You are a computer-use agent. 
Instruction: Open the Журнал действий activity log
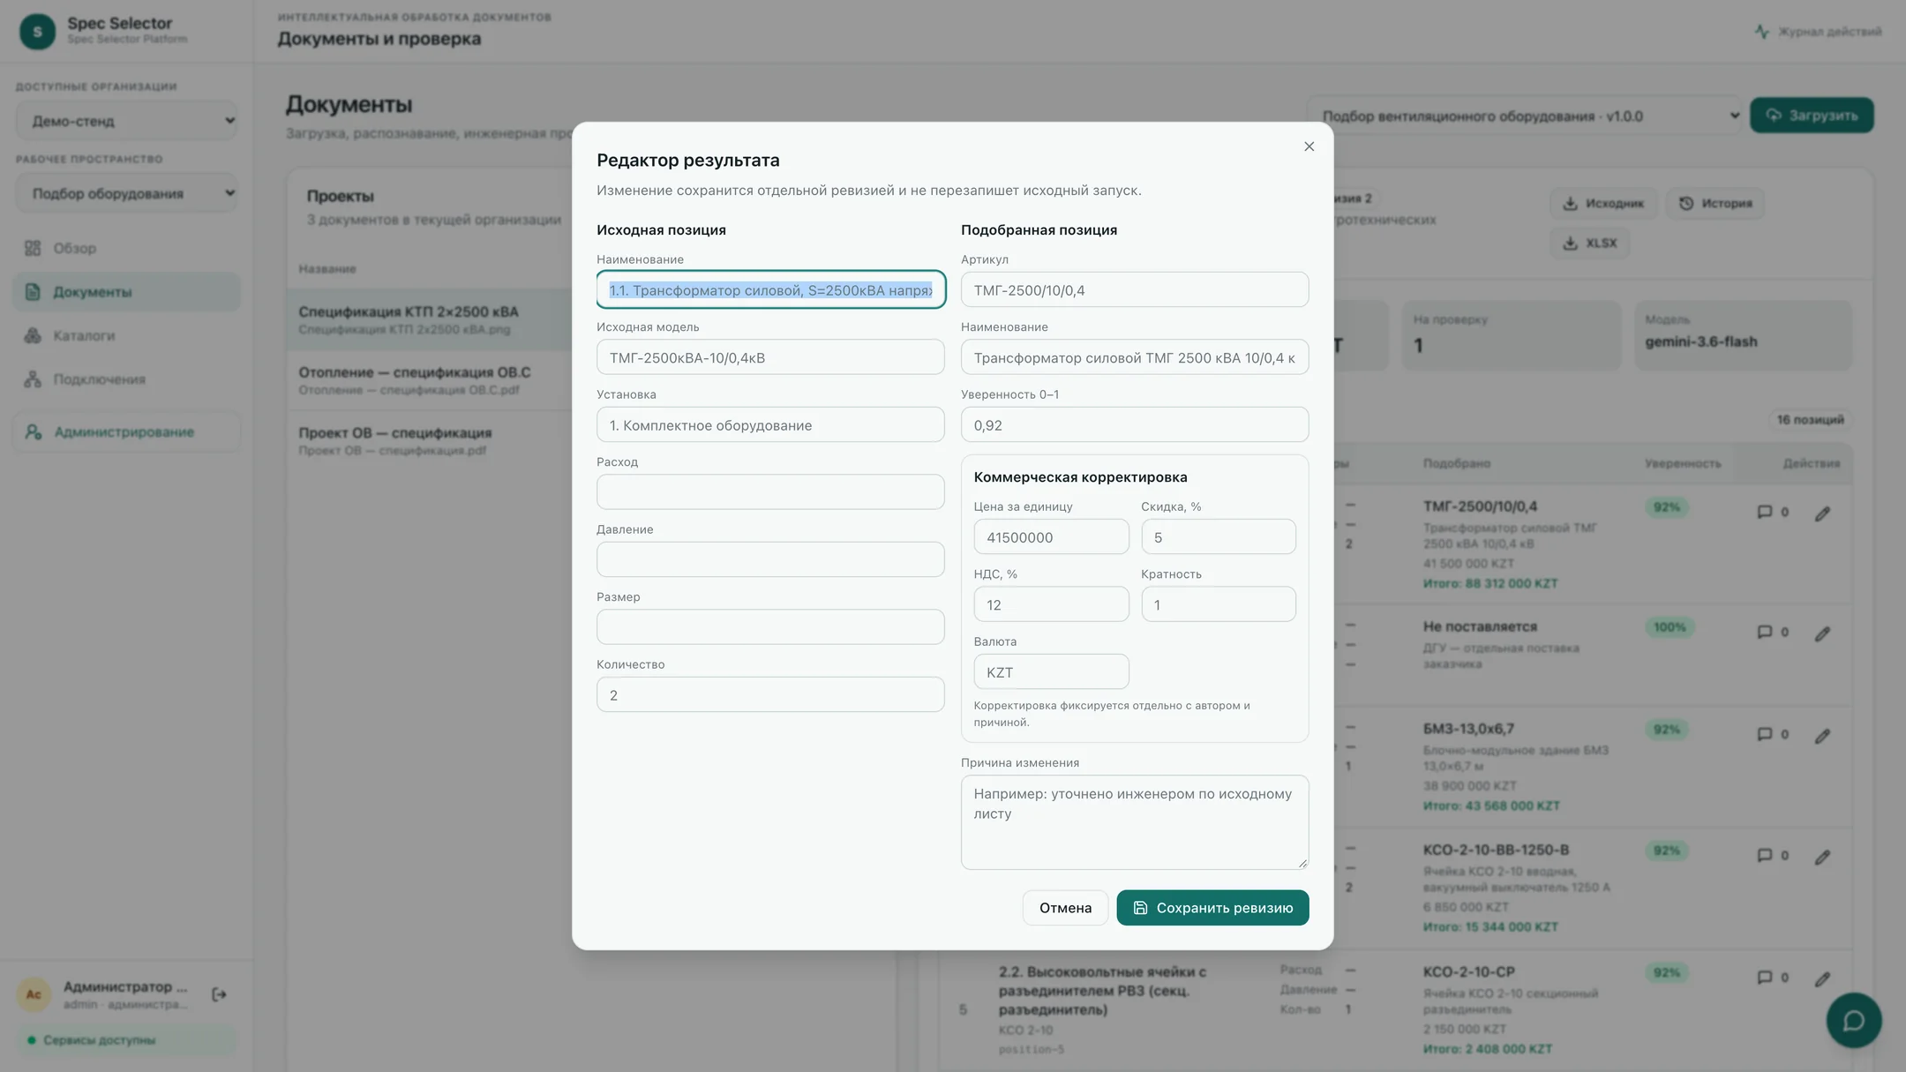(1818, 32)
